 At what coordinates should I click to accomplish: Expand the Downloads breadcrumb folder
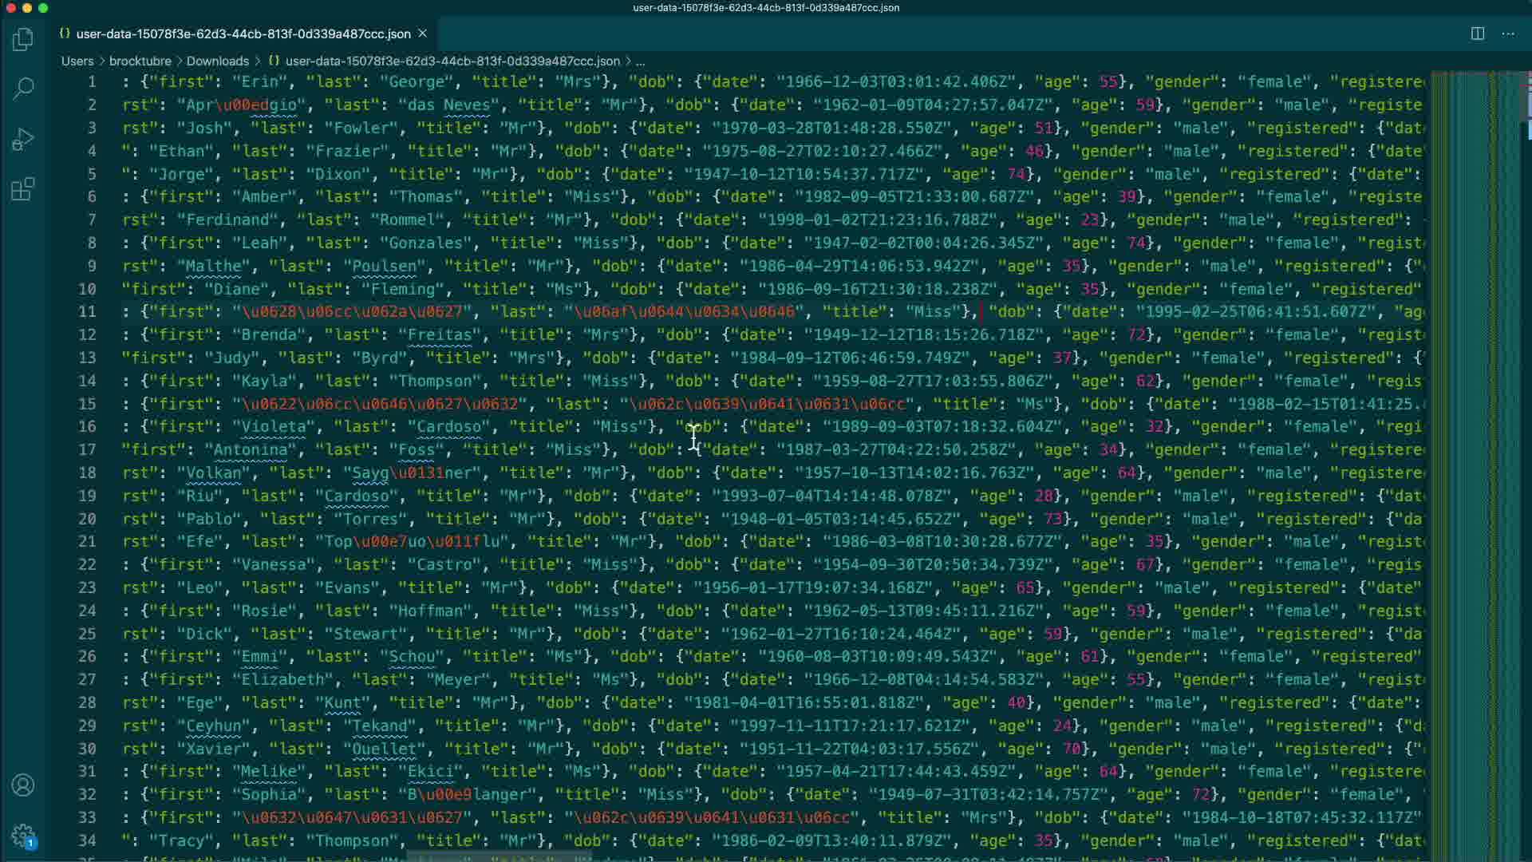(218, 61)
